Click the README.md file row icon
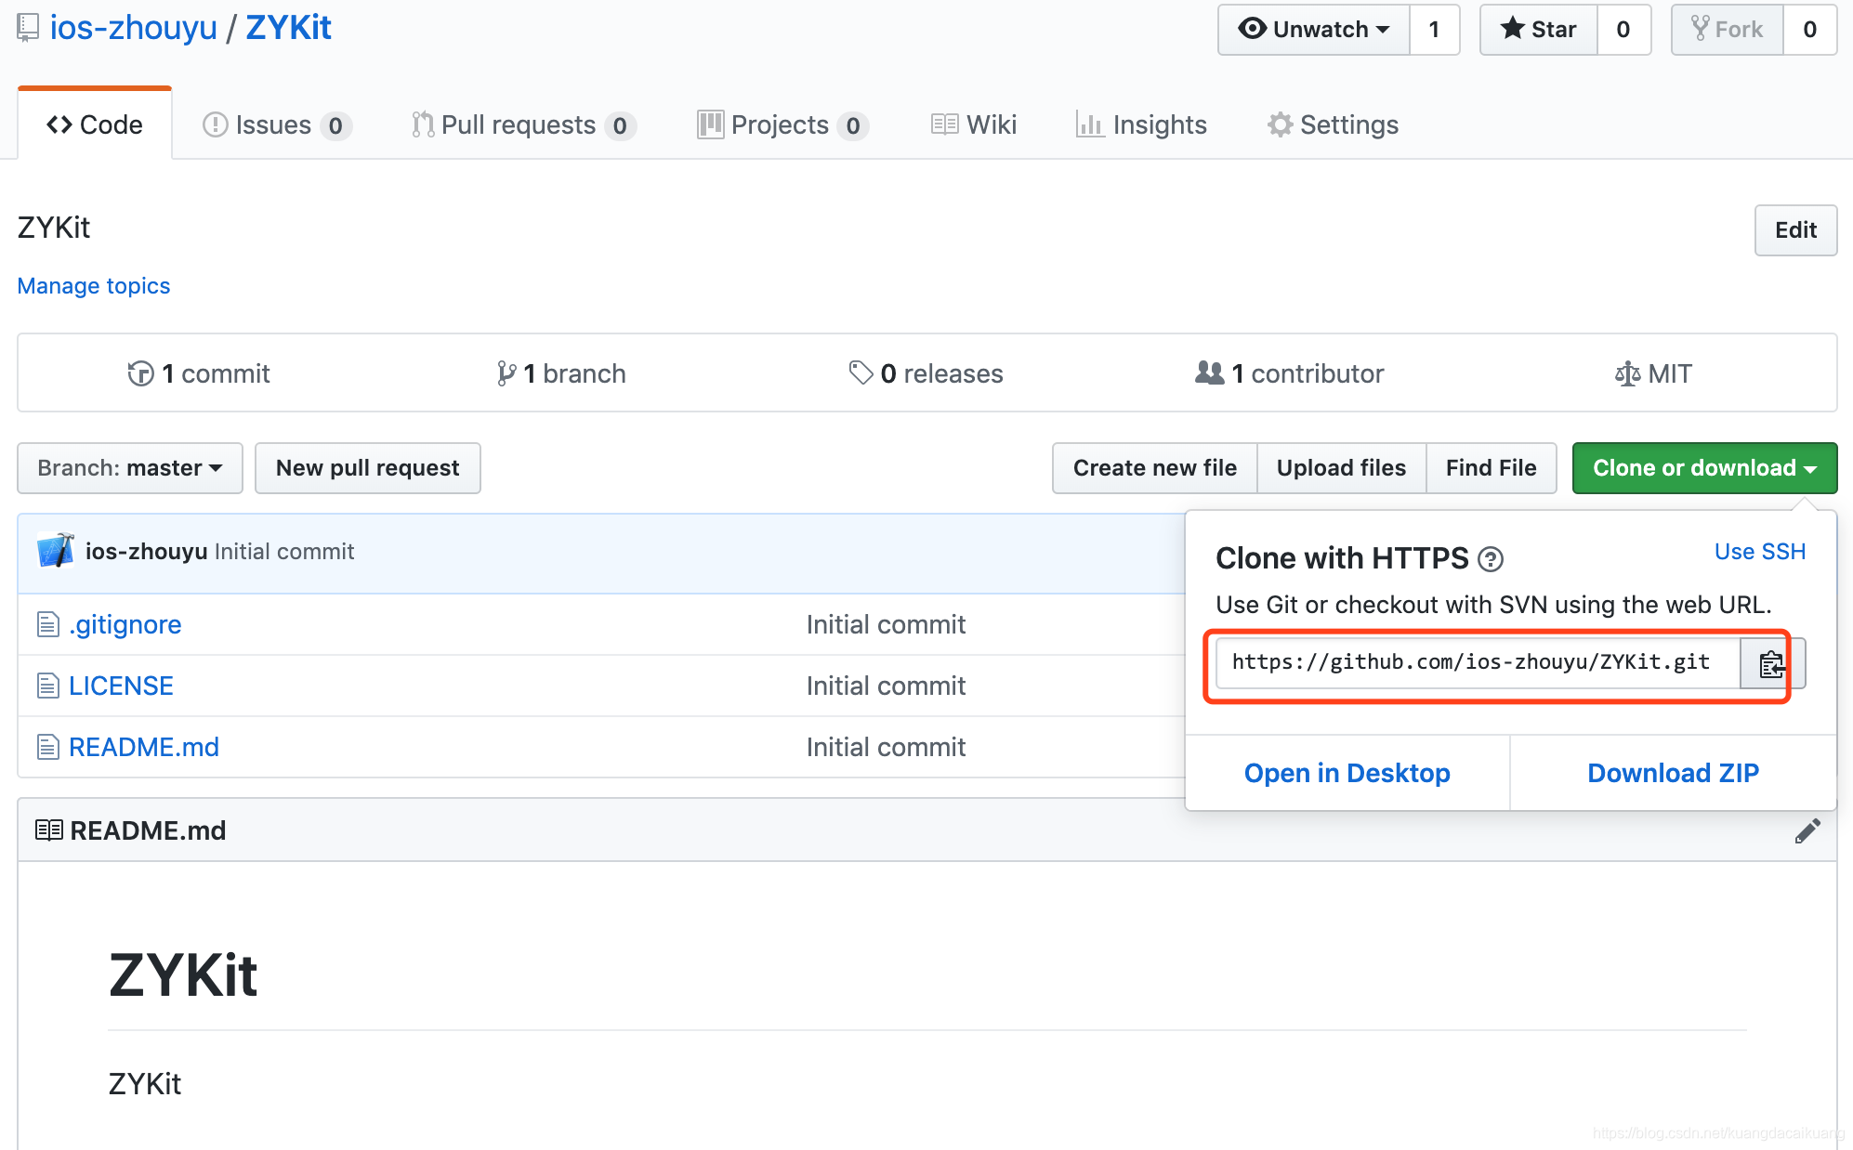The width and height of the screenshot is (1853, 1150). click(x=47, y=747)
